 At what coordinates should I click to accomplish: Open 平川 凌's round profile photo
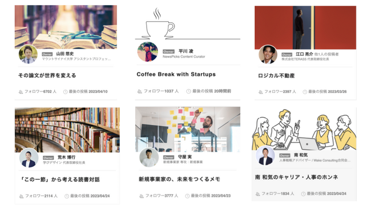pos(148,51)
